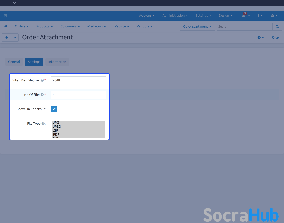
Task: Open the storefront cart icon
Action: click(x=5, y=15)
